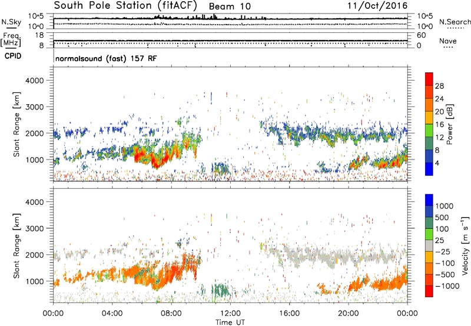Click the "N.Search" legend label
The width and height of the screenshot is (471, 326).
point(455,22)
